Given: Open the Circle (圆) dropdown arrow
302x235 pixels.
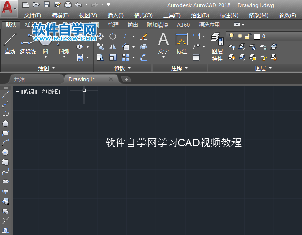Looking at the screenshot, I should click(x=45, y=57).
